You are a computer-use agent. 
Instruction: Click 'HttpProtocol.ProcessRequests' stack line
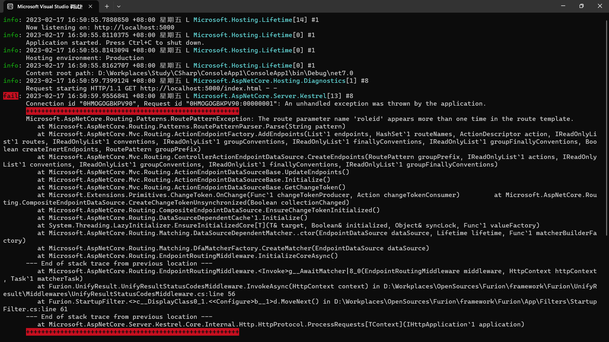281,324
